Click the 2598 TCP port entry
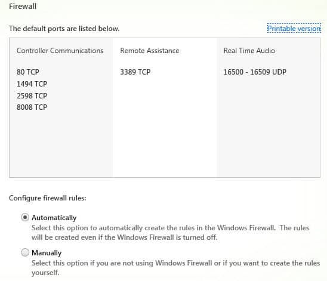Image resolution: width=327 pixels, height=281 pixels. point(32,95)
